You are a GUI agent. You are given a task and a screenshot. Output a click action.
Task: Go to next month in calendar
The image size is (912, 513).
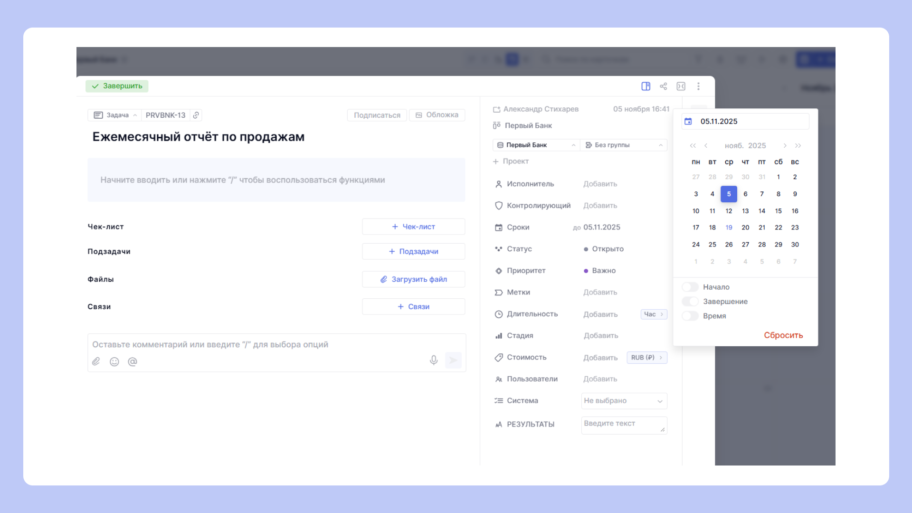(x=785, y=145)
